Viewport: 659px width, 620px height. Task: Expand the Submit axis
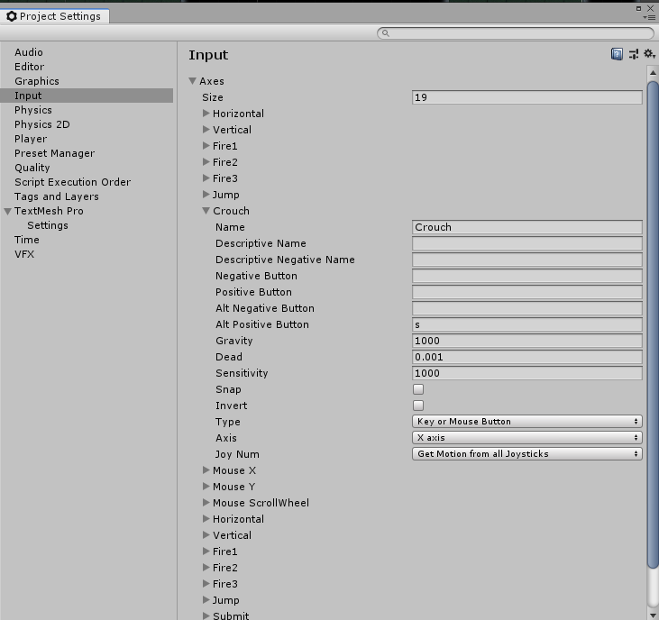tap(206, 615)
